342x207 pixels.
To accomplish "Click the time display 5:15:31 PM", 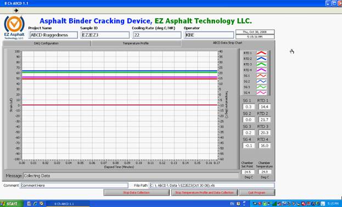I will click(255, 37).
